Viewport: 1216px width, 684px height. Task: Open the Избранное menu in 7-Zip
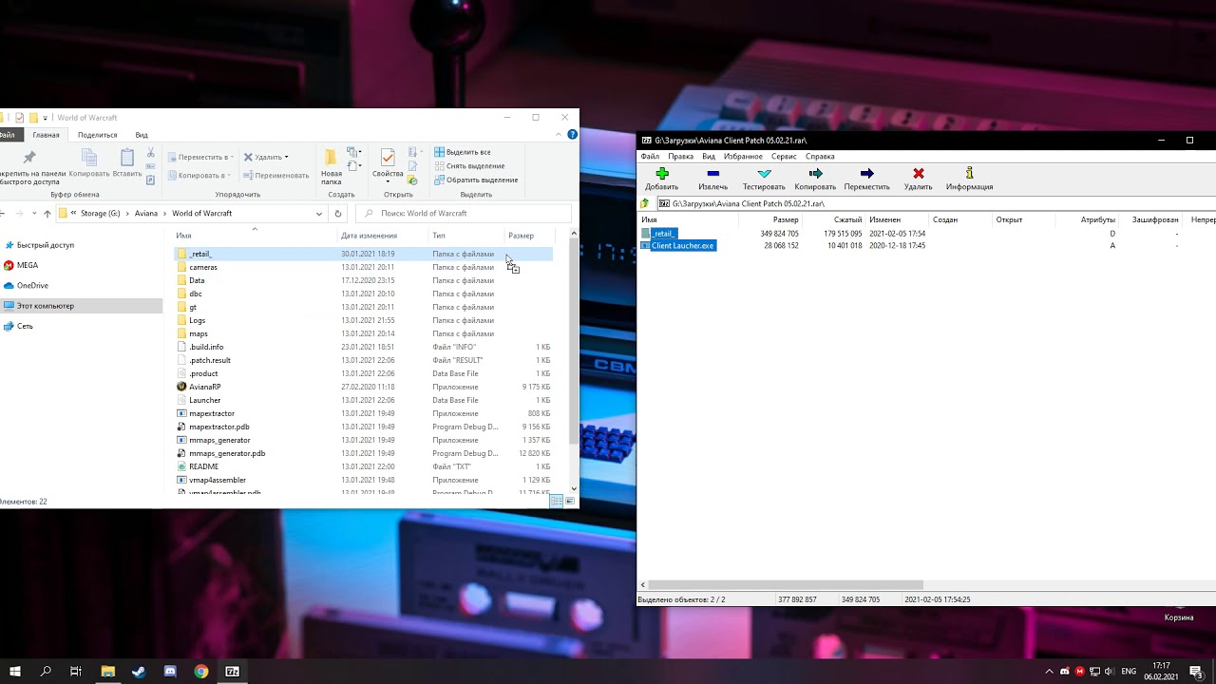coord(743,157)
